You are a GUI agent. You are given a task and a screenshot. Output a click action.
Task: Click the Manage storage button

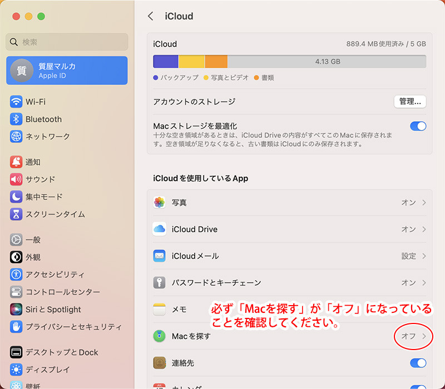(410, 102)
